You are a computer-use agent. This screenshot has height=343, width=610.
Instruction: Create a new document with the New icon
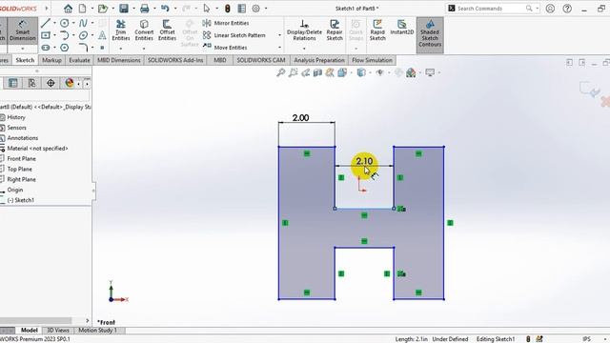[83, 9]
